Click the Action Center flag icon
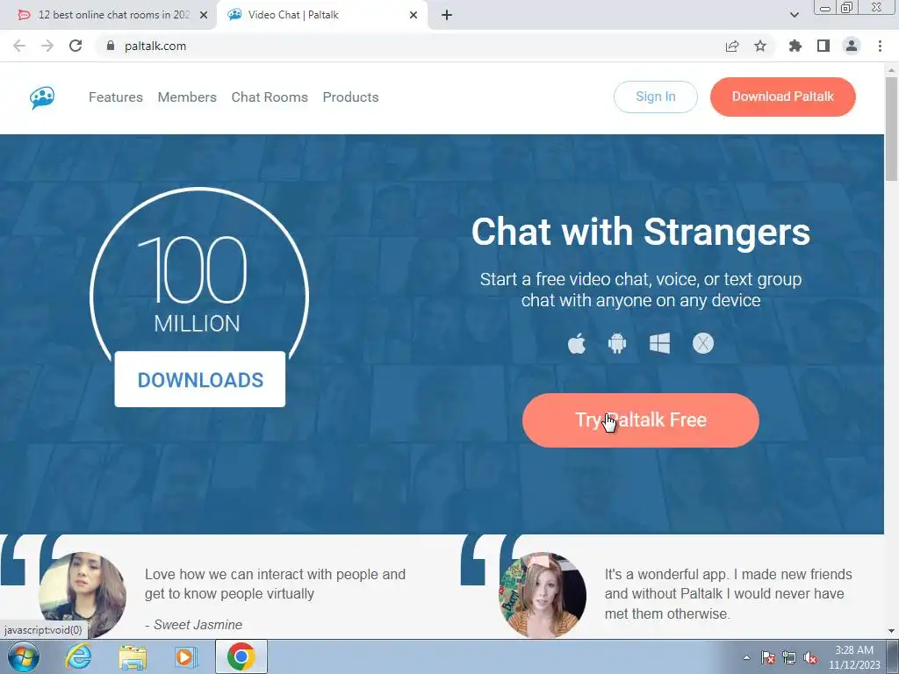 [768, 657]
